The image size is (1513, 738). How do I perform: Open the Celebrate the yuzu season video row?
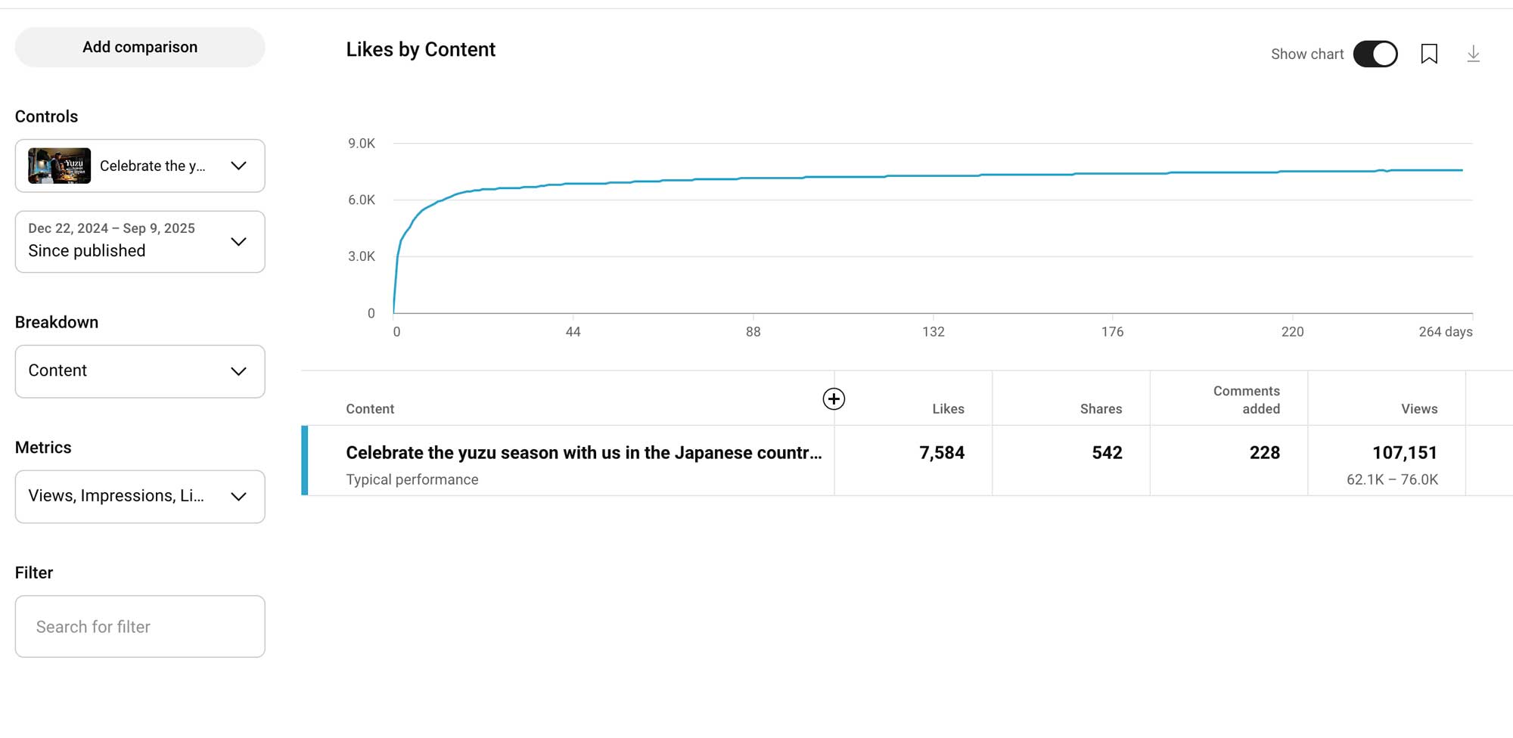point(583,453)
